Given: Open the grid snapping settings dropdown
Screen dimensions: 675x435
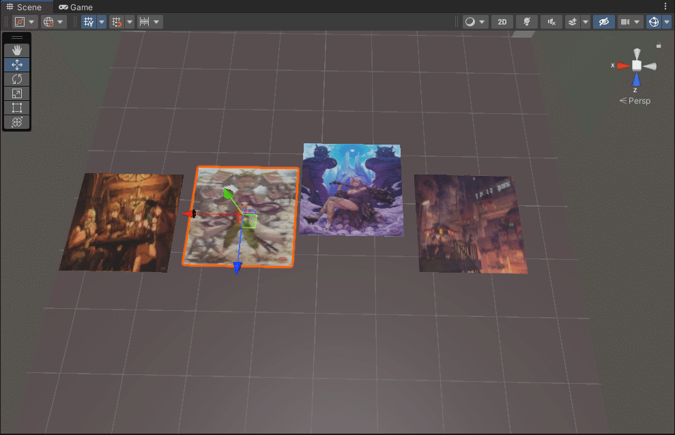Looking at the screenshot, I should (130, 22).
